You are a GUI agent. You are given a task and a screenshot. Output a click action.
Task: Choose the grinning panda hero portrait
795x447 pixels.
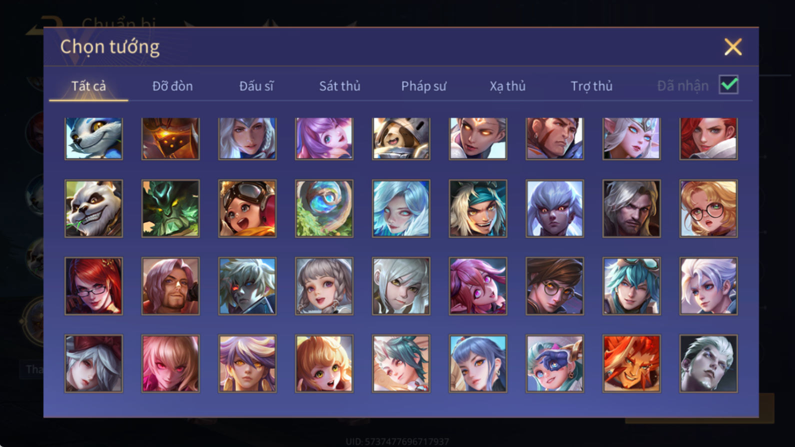coord(93,208)
